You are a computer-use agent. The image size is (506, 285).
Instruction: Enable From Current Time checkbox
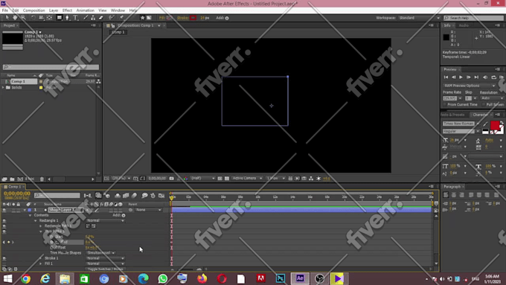click(x=445, y=105)
